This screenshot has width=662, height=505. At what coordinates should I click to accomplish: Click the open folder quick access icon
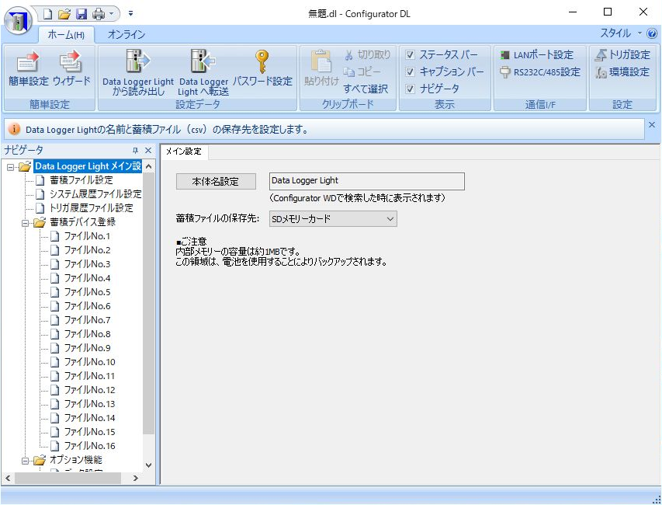tap(64, 14)
